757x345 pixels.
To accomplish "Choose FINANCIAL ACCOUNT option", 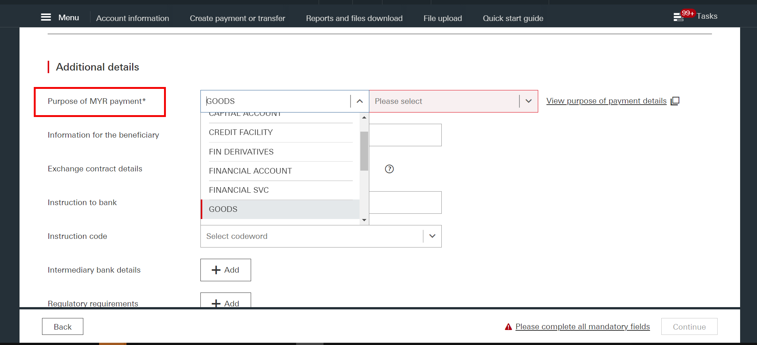I will coord(280,171).
